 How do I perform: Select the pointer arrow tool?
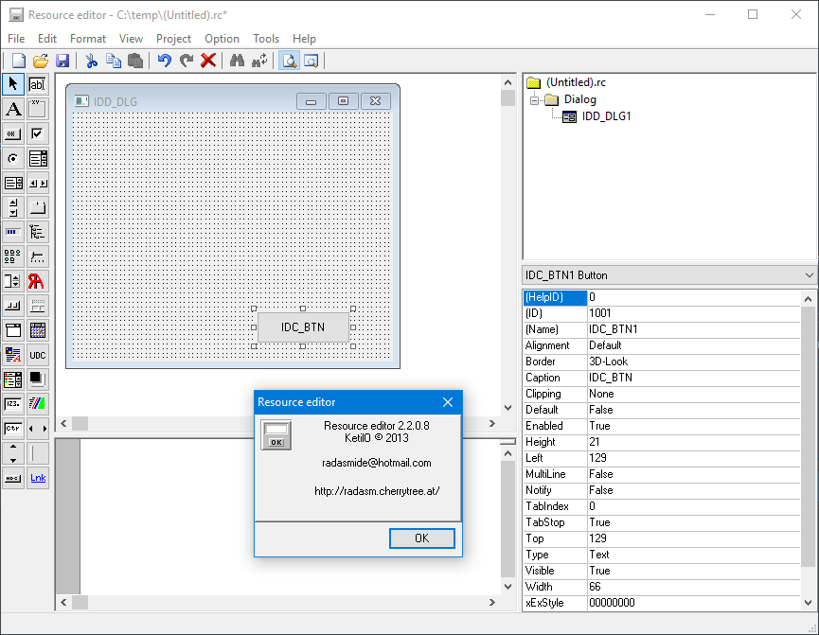(13, 84)
